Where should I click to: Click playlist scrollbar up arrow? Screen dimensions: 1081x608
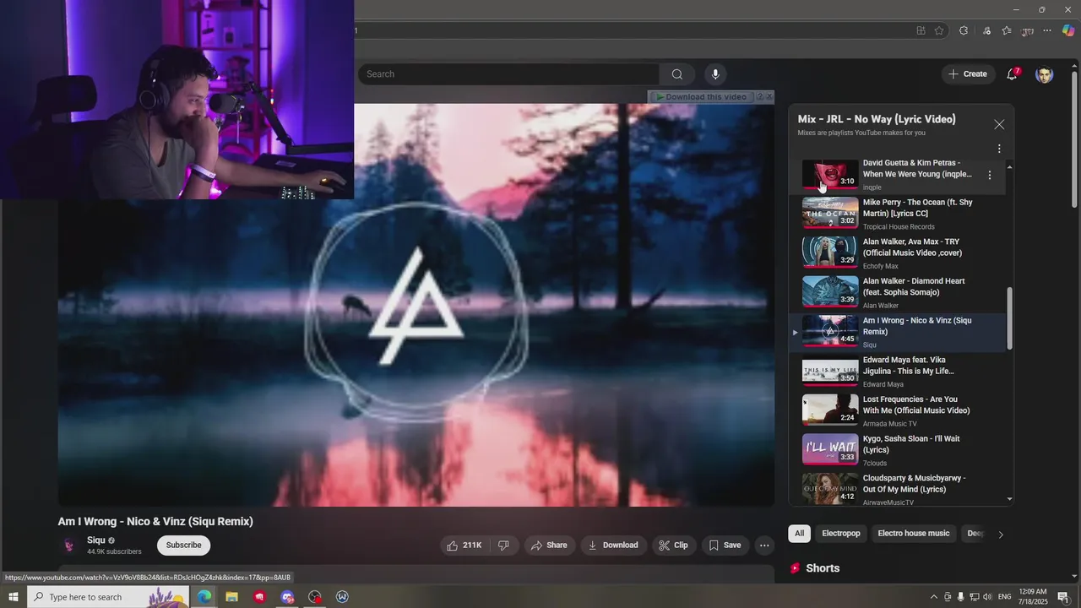click(1009, 167)
